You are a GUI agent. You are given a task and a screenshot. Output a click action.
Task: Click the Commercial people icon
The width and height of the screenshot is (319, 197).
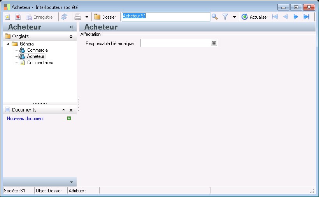click(22, 50)
